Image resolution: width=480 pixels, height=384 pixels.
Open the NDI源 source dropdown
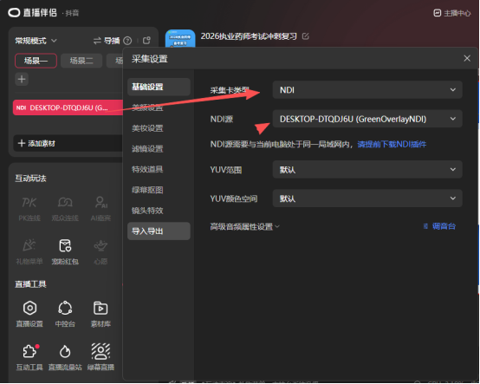(367, 119)
